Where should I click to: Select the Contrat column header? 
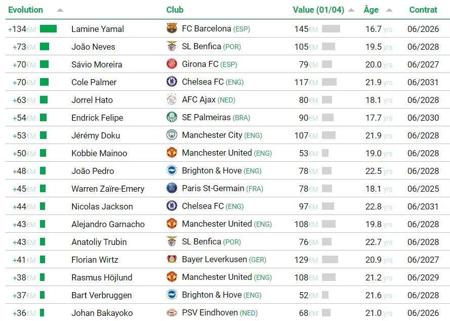point(423,10)
